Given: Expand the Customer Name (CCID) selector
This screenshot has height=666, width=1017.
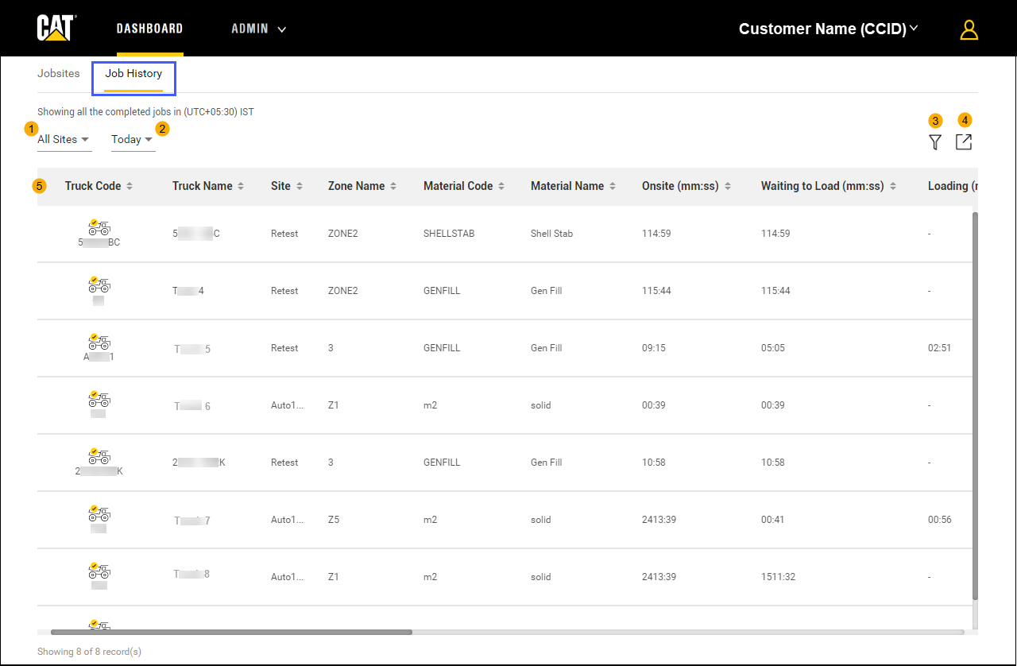Looking at the screenshot, I should [x=828, y=29].
